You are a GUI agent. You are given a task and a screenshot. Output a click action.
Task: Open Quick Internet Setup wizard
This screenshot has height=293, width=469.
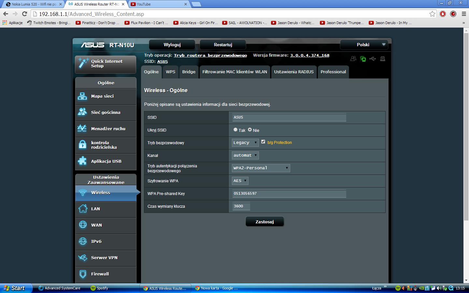106,64
